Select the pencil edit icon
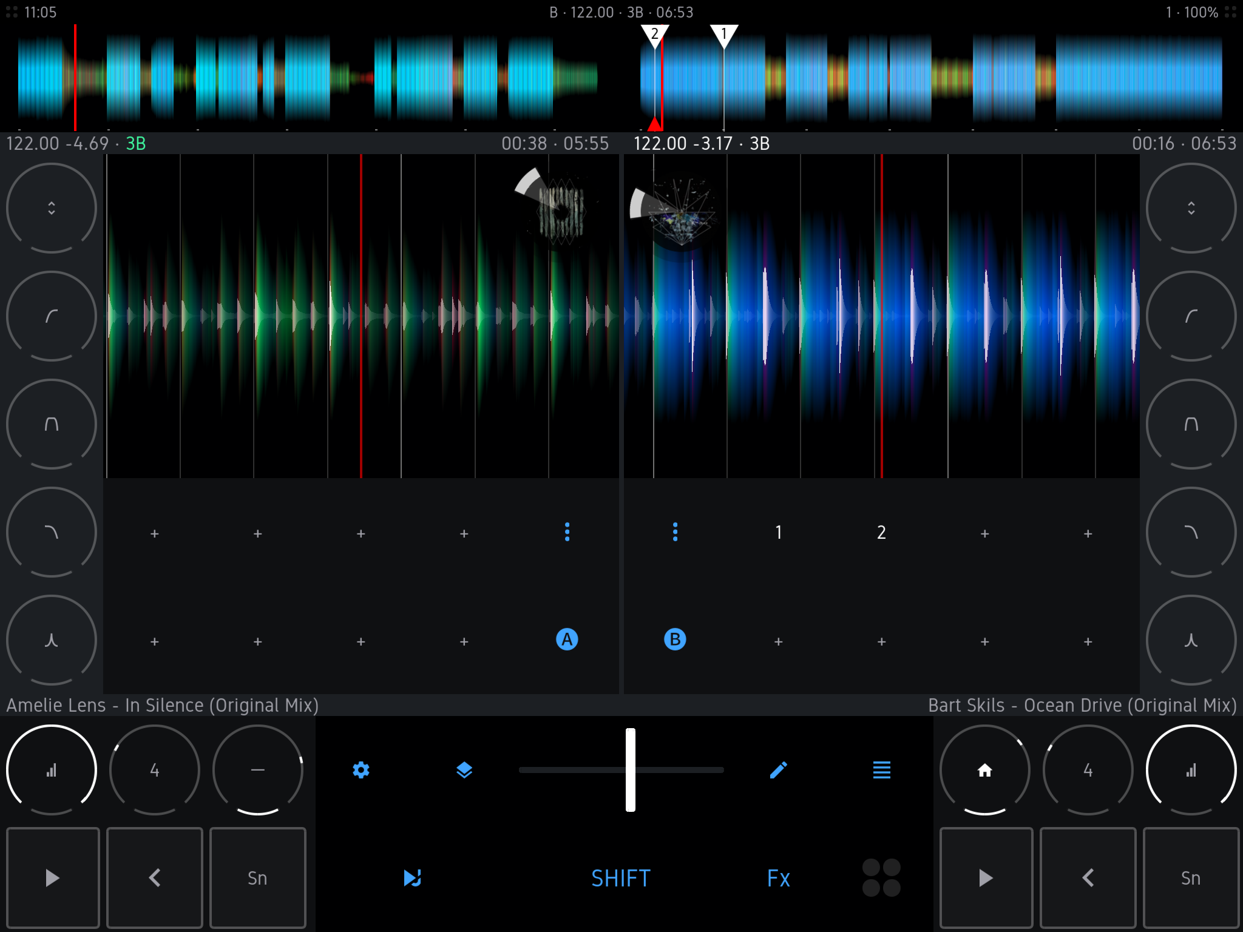Screen dimensions: 1243x932 [x=778, y=770]
